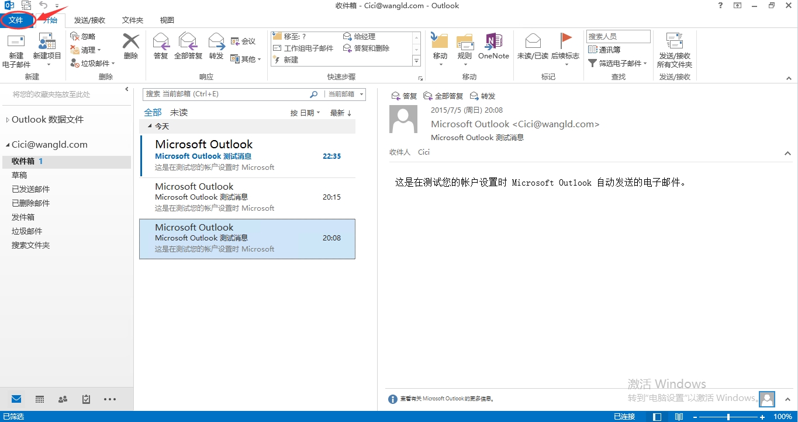Switch to People view in navigation bar
The image size is (798, 422).
[x=63, y=399]
